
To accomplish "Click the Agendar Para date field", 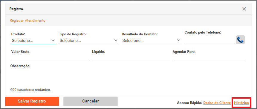I will point(209,58).
